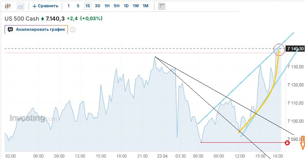The height and width of the screenshot is (159, 305).
Task: Select the area chart type icon
Action: coord(20,6)
